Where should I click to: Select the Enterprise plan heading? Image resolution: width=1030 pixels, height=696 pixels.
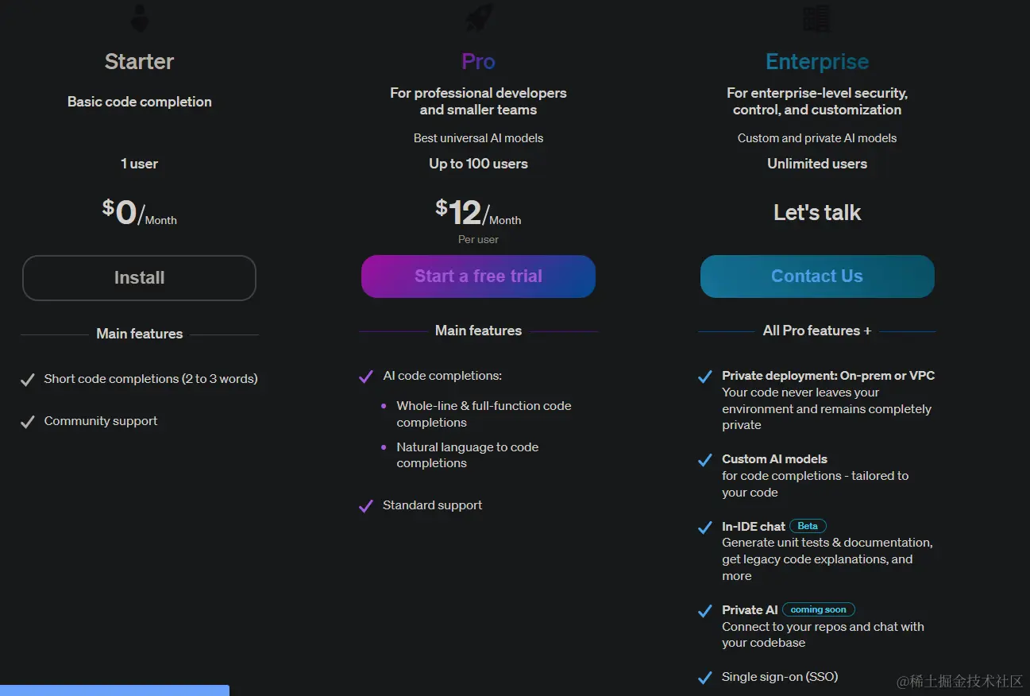(817, 61)
